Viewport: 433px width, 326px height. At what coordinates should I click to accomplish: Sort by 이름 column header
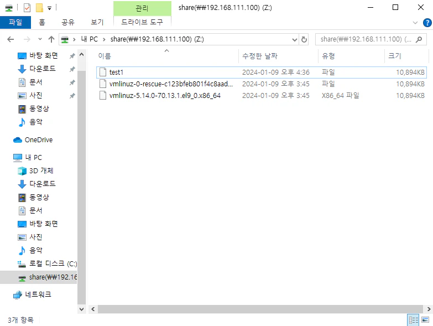pos(167,56)
